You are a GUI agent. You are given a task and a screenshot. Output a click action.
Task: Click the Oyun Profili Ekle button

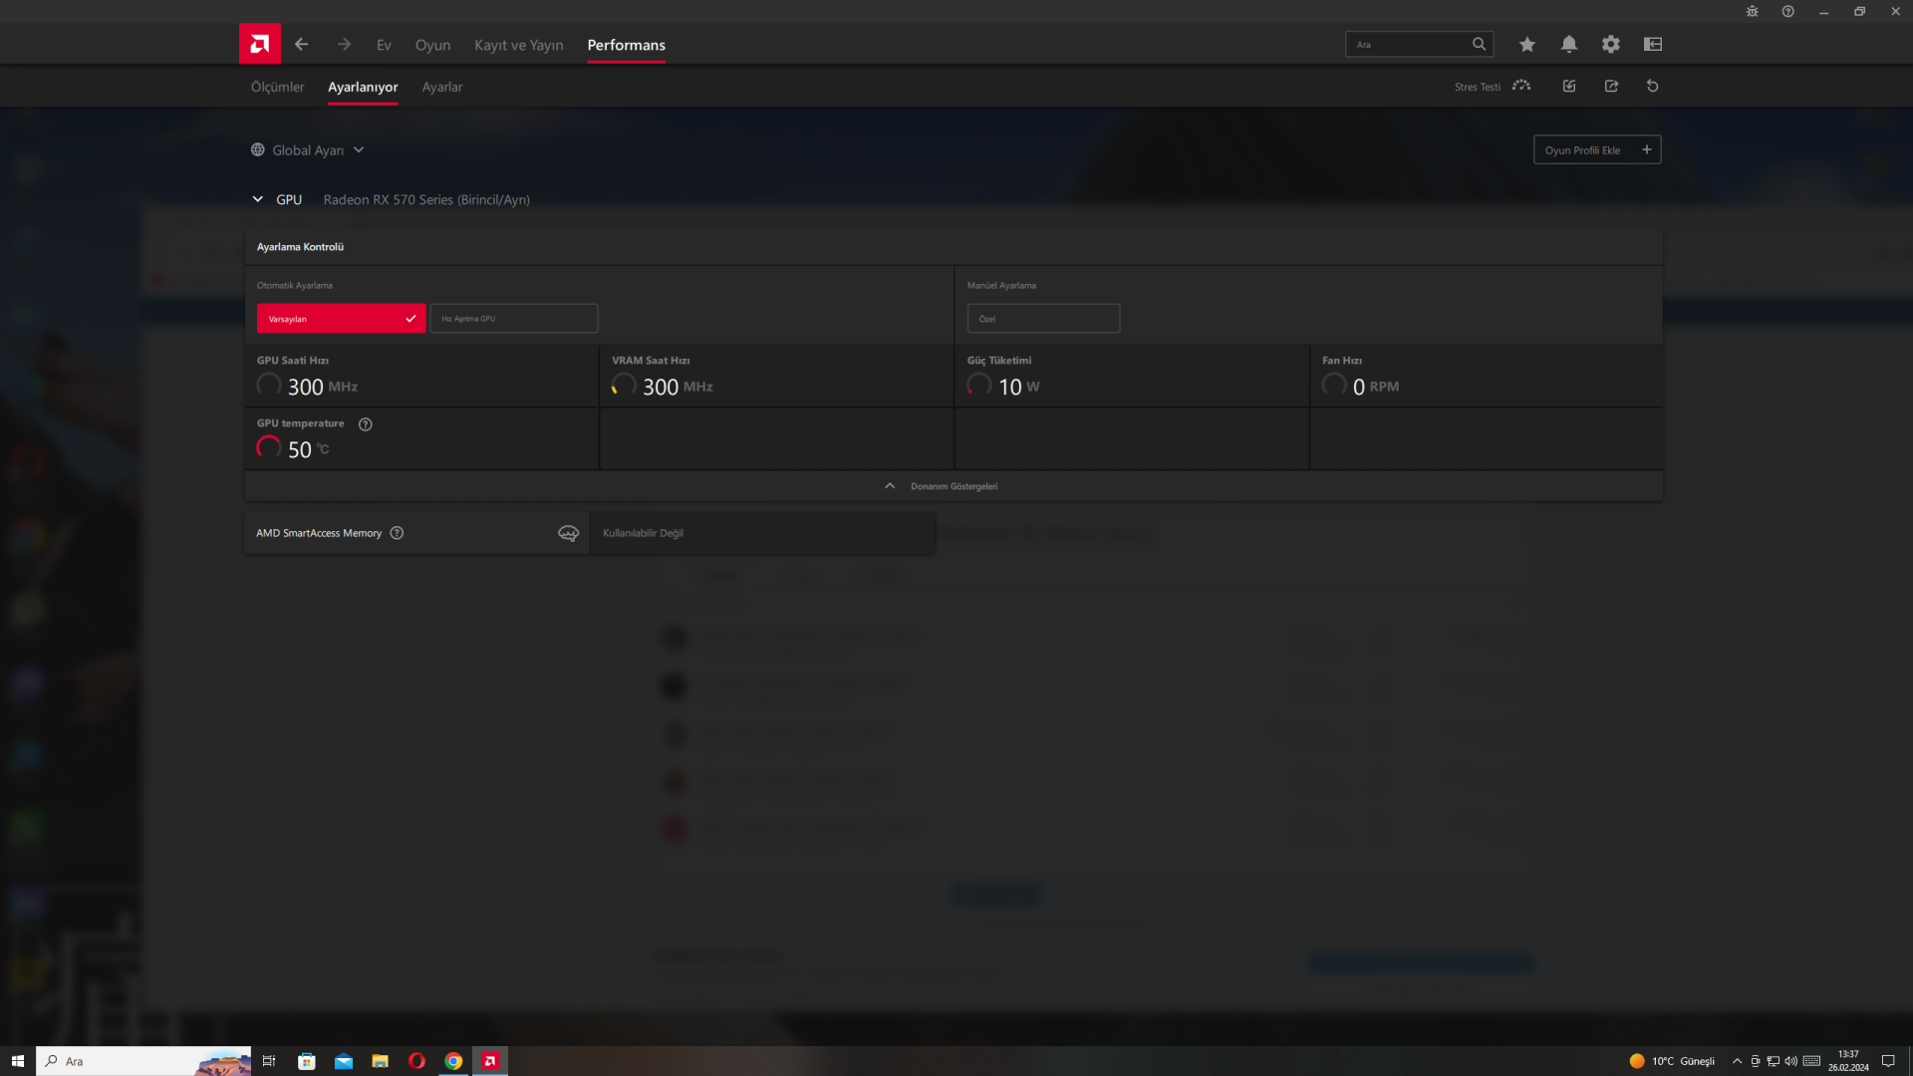click(x=1595, y=150)
